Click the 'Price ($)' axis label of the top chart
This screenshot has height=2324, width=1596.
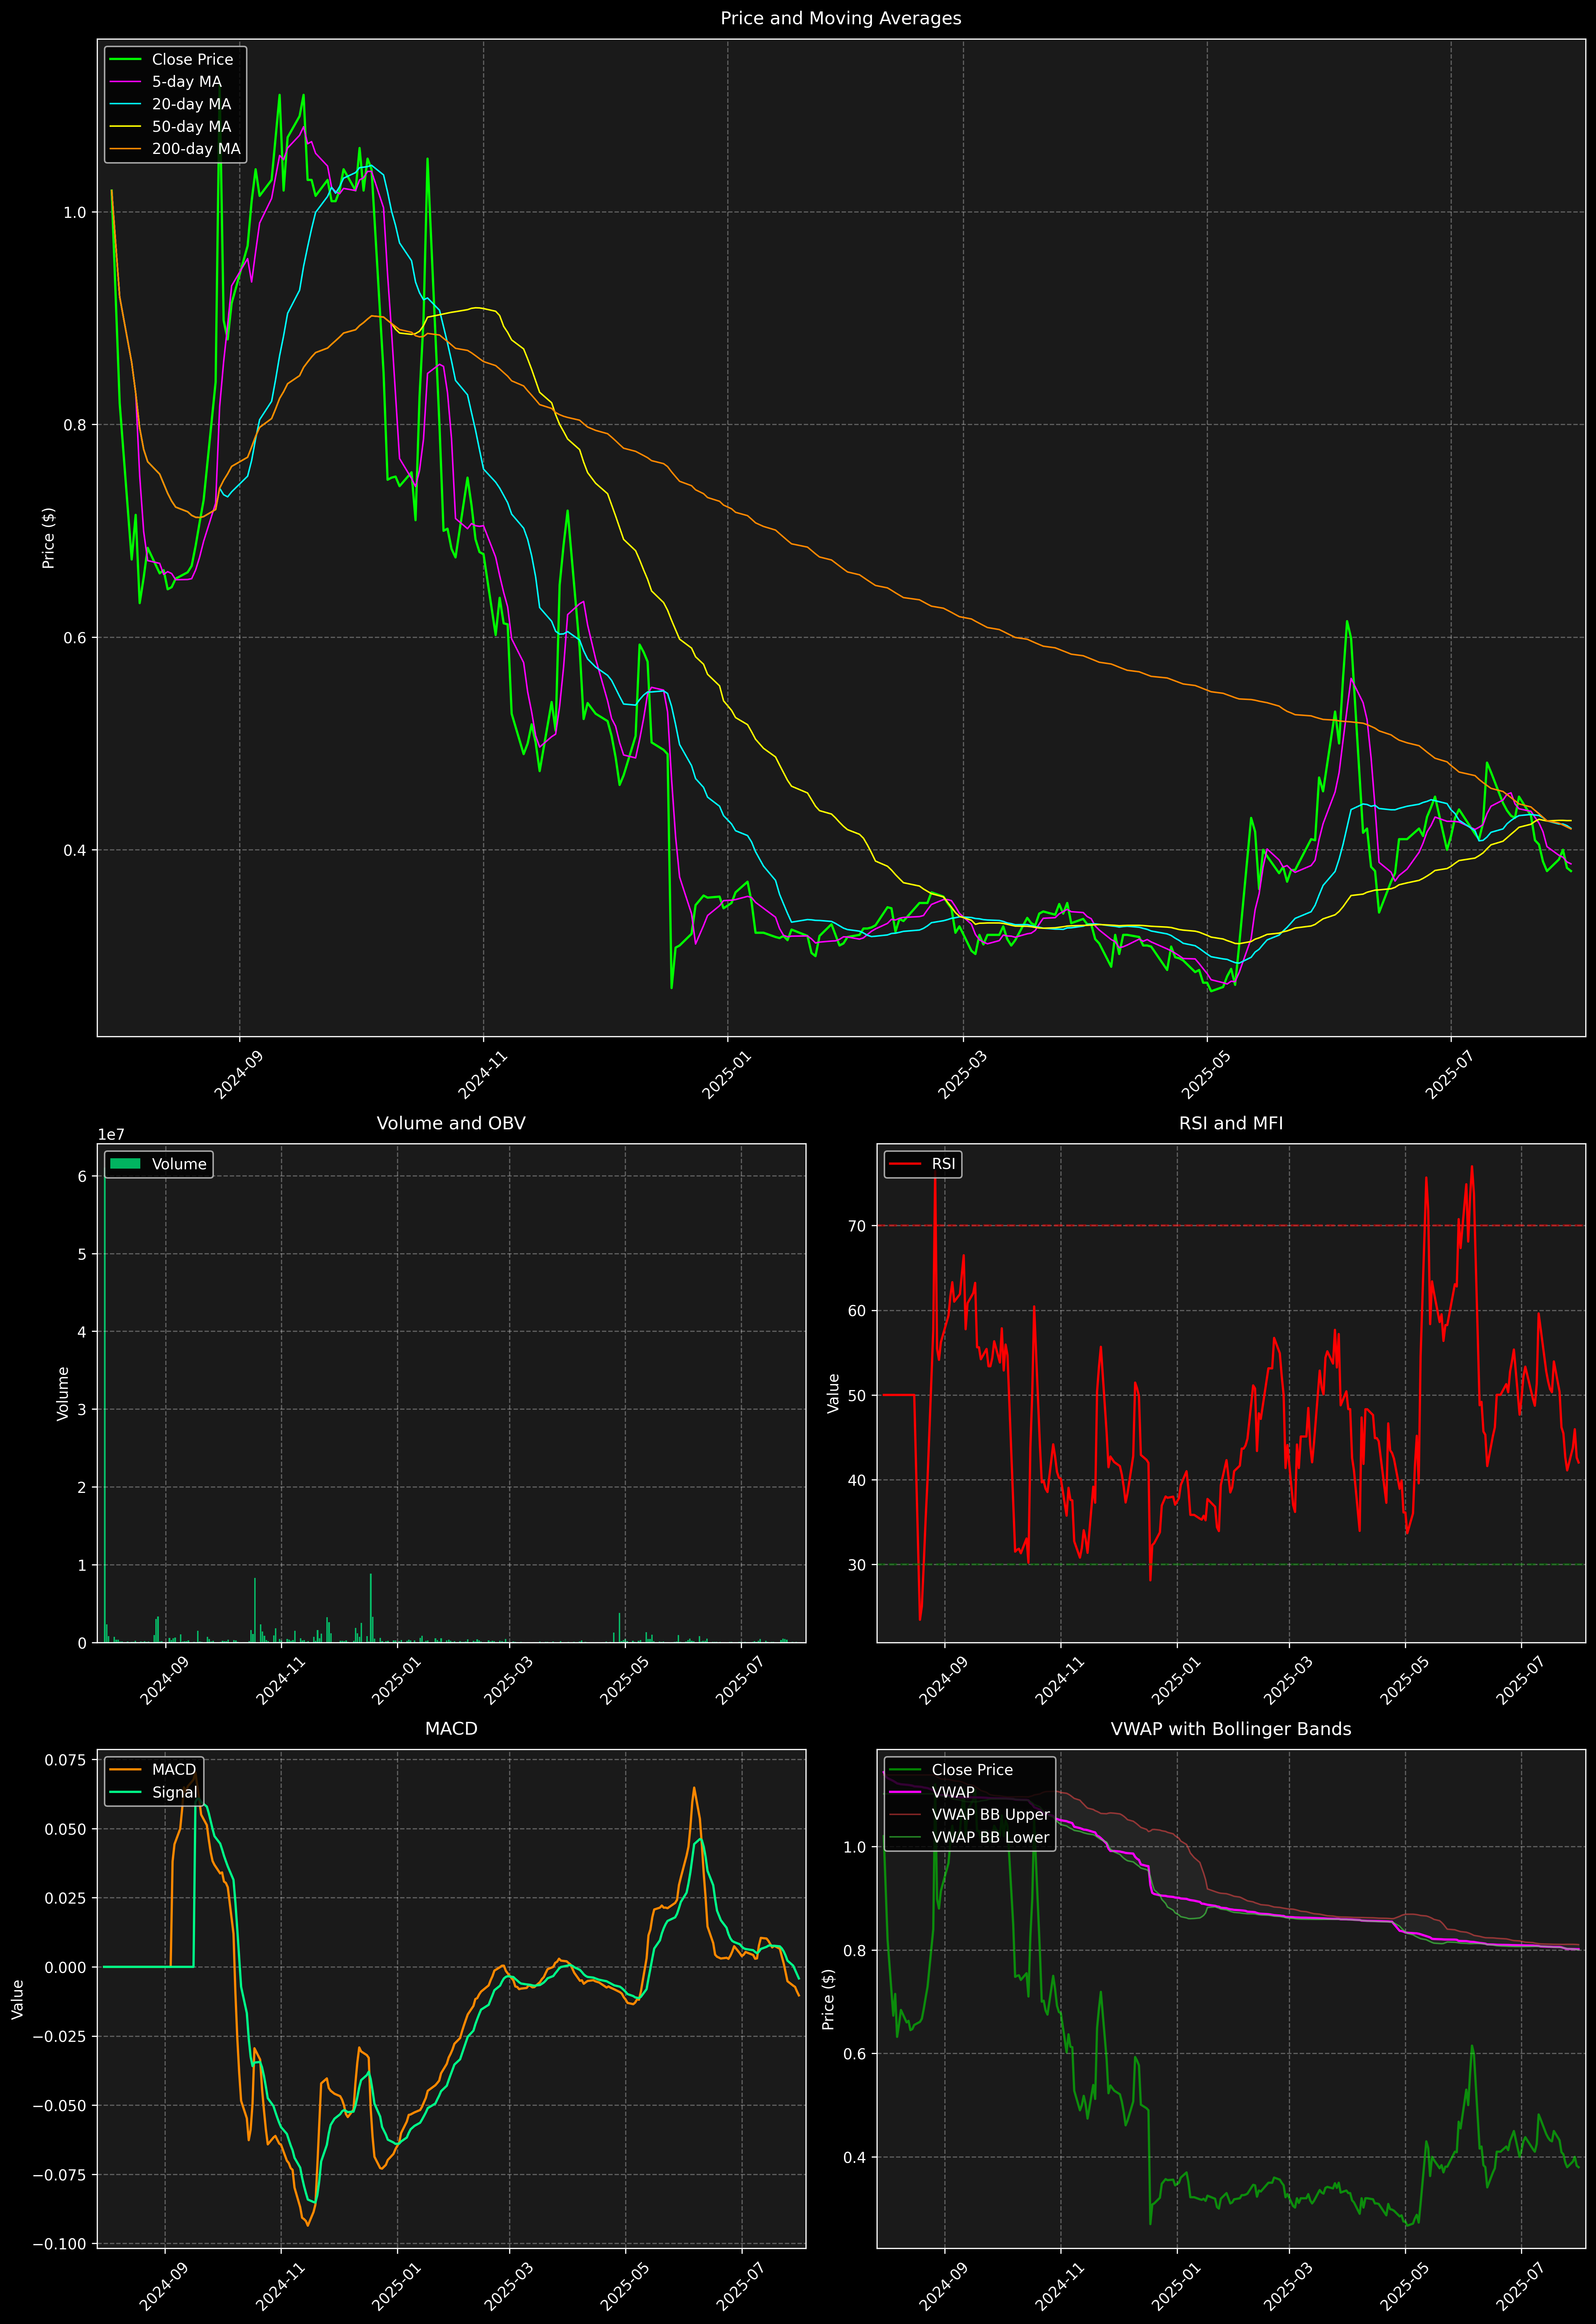(48, 538)
